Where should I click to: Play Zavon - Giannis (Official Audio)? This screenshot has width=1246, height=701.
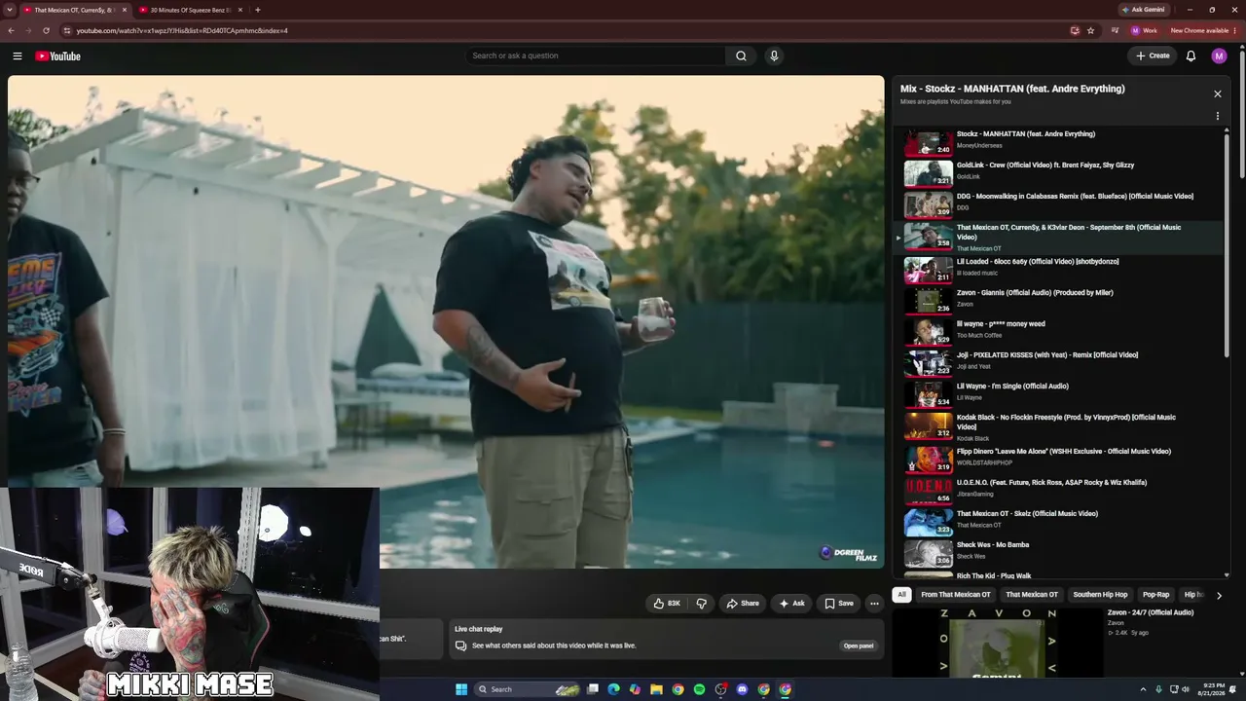[1059, 303]
